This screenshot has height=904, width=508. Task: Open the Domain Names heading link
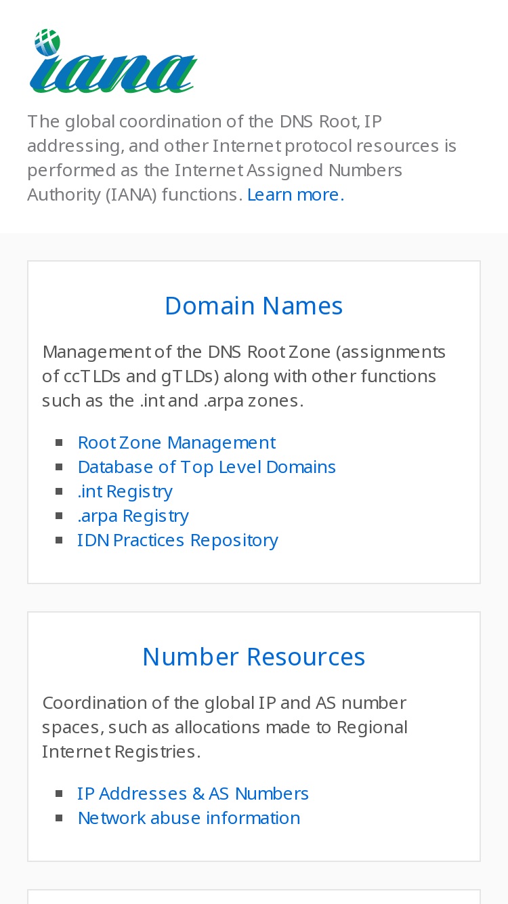coord(254,306)
